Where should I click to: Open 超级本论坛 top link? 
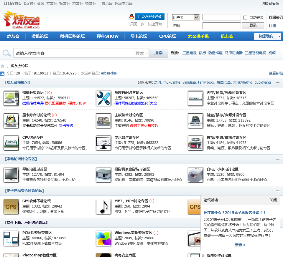point(124,4)
